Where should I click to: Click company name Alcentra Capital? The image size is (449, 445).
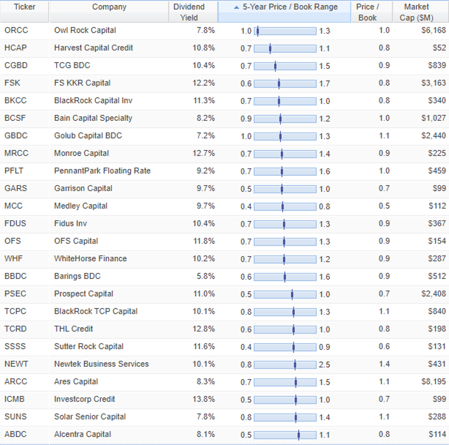82,434
